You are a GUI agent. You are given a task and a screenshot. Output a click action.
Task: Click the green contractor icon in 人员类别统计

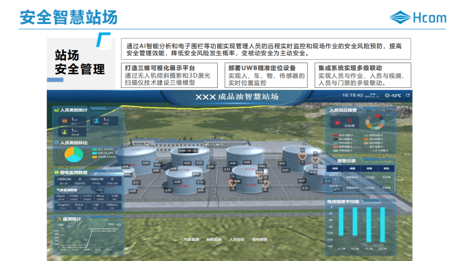pos(65,132)
